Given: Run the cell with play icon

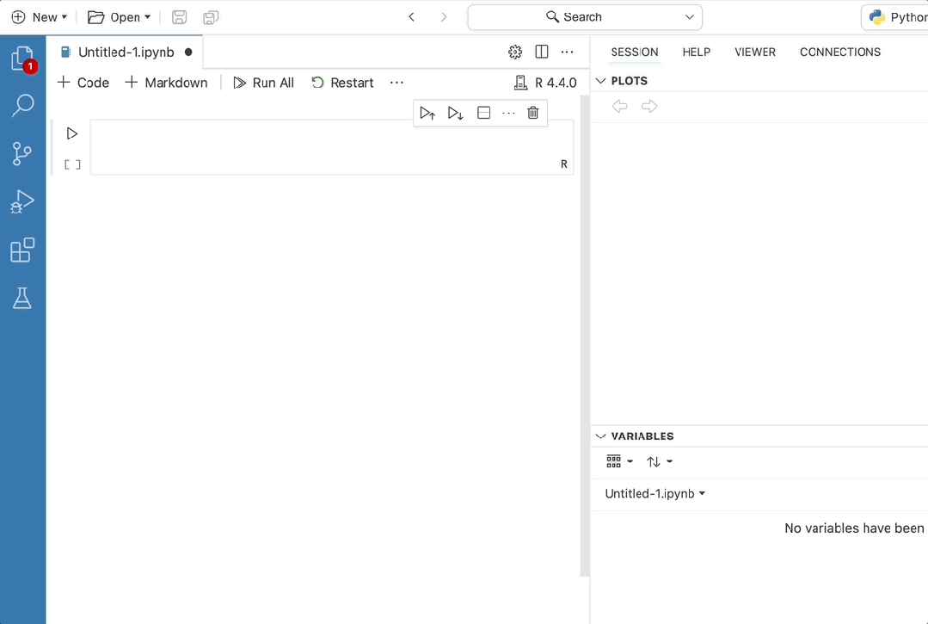Looking at the screenshot, I should click(x=72, y=133).
